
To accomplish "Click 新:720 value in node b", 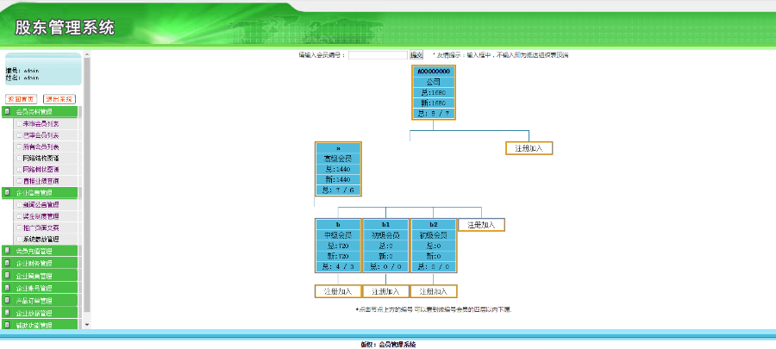I will point(338,256).
